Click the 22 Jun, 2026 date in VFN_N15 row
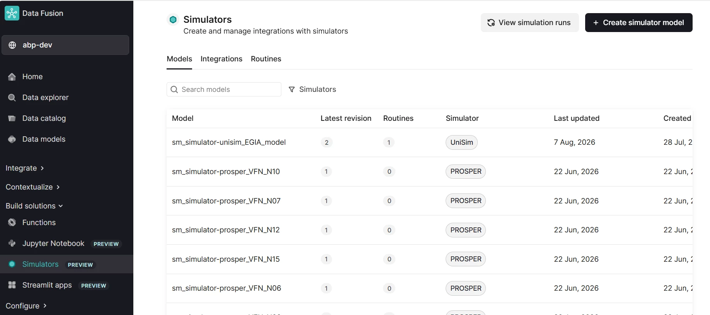Screen dimensions: 710x315 click(x=576, y=259)
